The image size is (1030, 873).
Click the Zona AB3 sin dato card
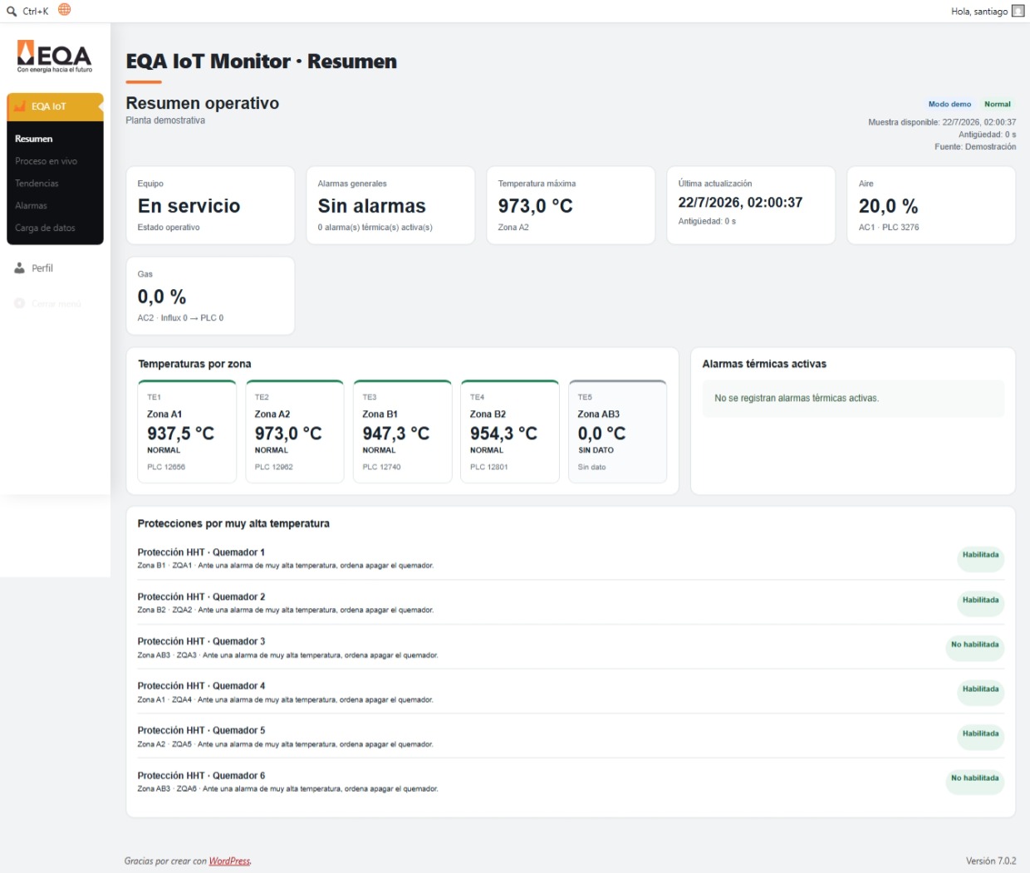617,431
